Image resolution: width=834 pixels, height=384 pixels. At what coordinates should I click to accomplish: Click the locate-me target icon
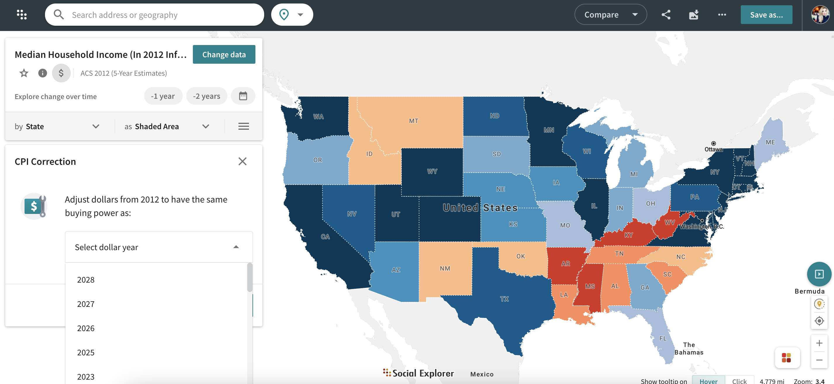pos(819,321)
